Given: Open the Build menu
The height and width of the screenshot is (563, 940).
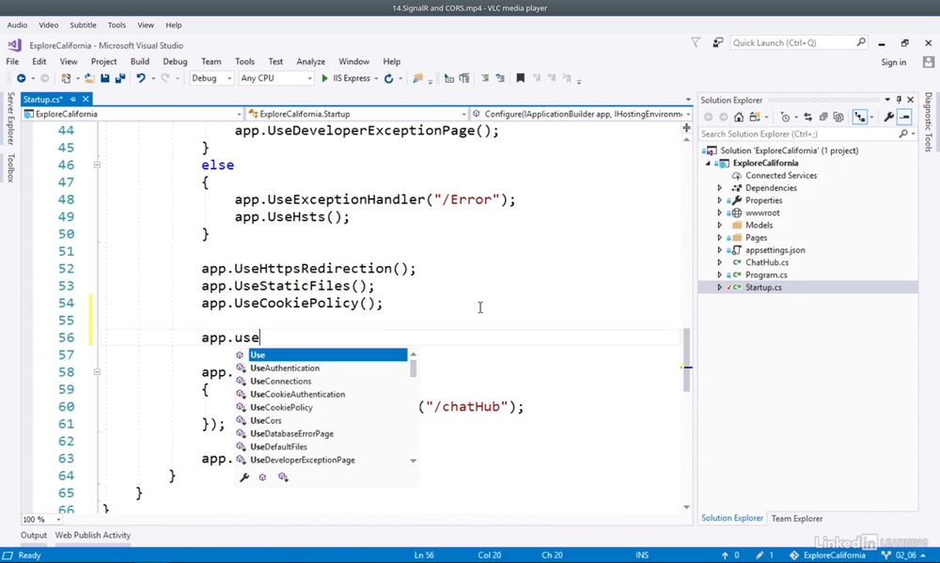Looking at the screenshot, I should pyautogui.click(x=140, y=62).
